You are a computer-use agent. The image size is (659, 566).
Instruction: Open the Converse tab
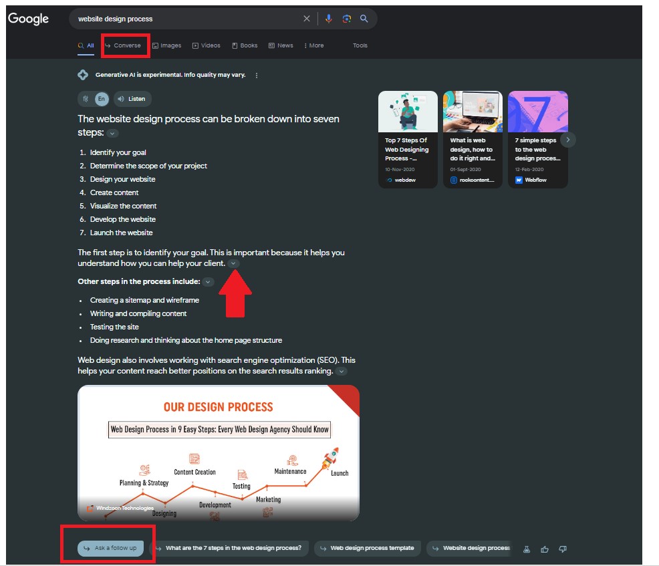[x=123, y=45]
